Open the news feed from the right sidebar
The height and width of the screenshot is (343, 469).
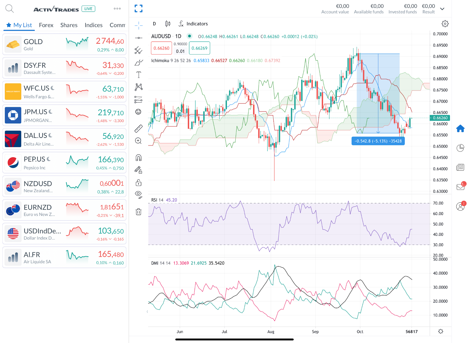tap(460, 167)
